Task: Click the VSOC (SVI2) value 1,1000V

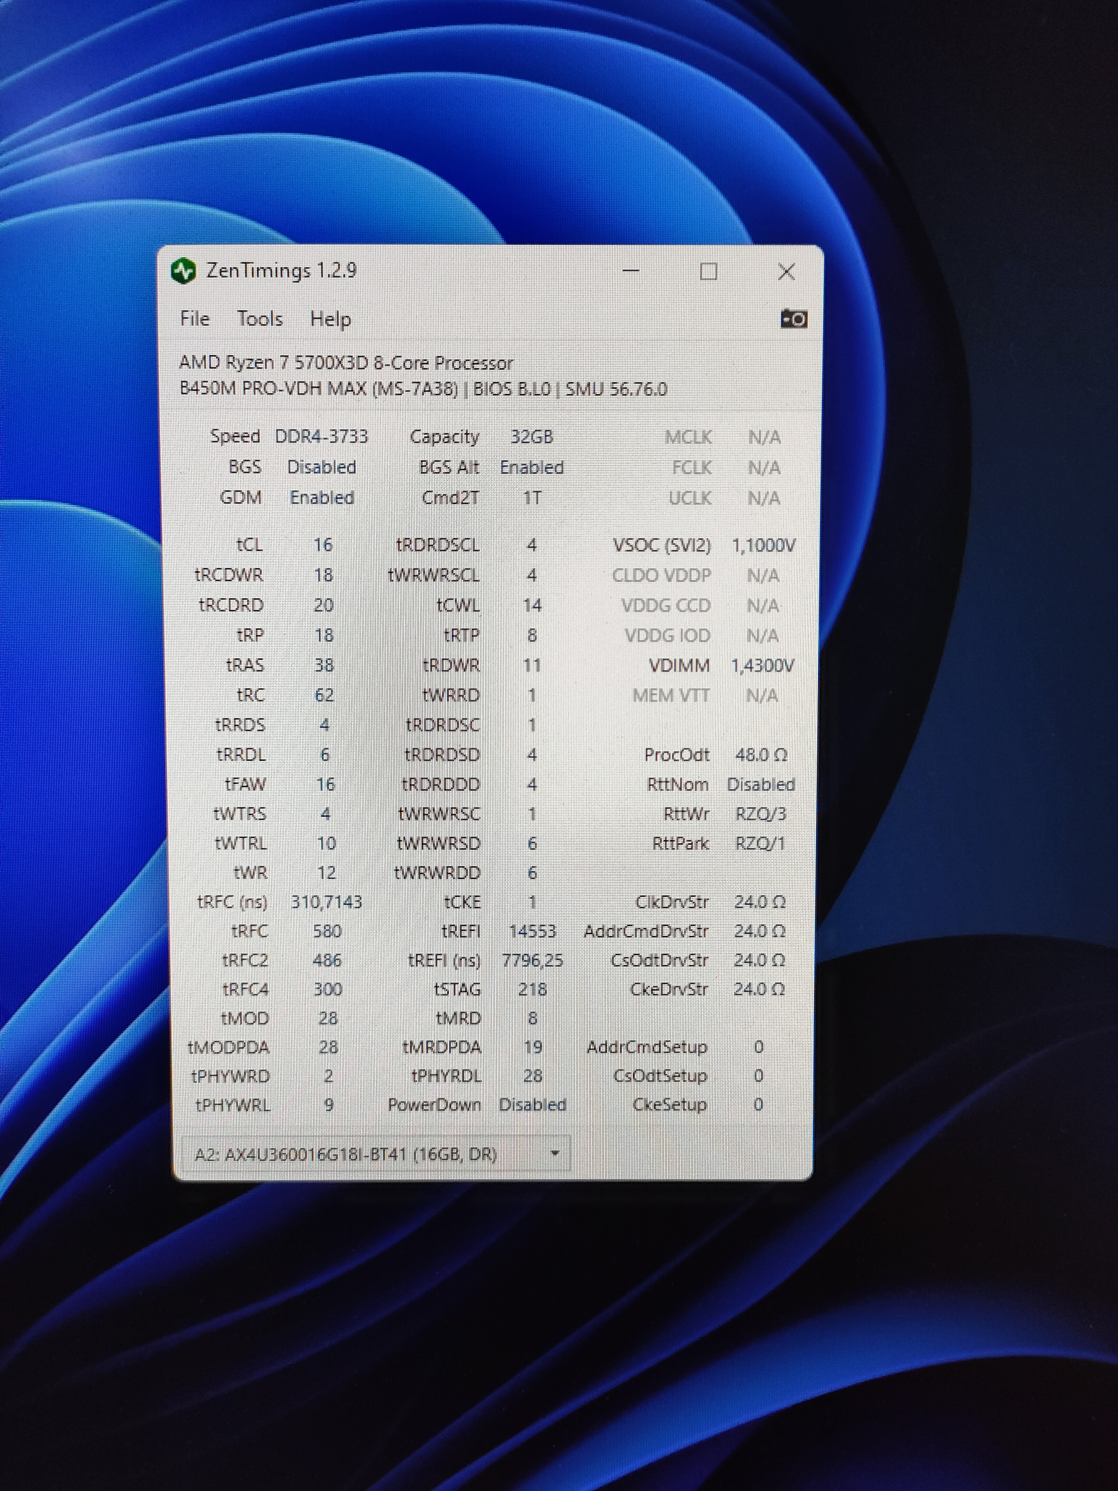Action: coord(763,545)
